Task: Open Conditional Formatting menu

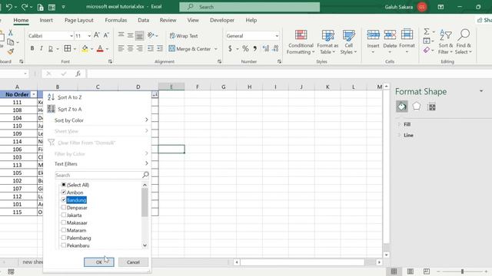Action: (x=301, y=42)
